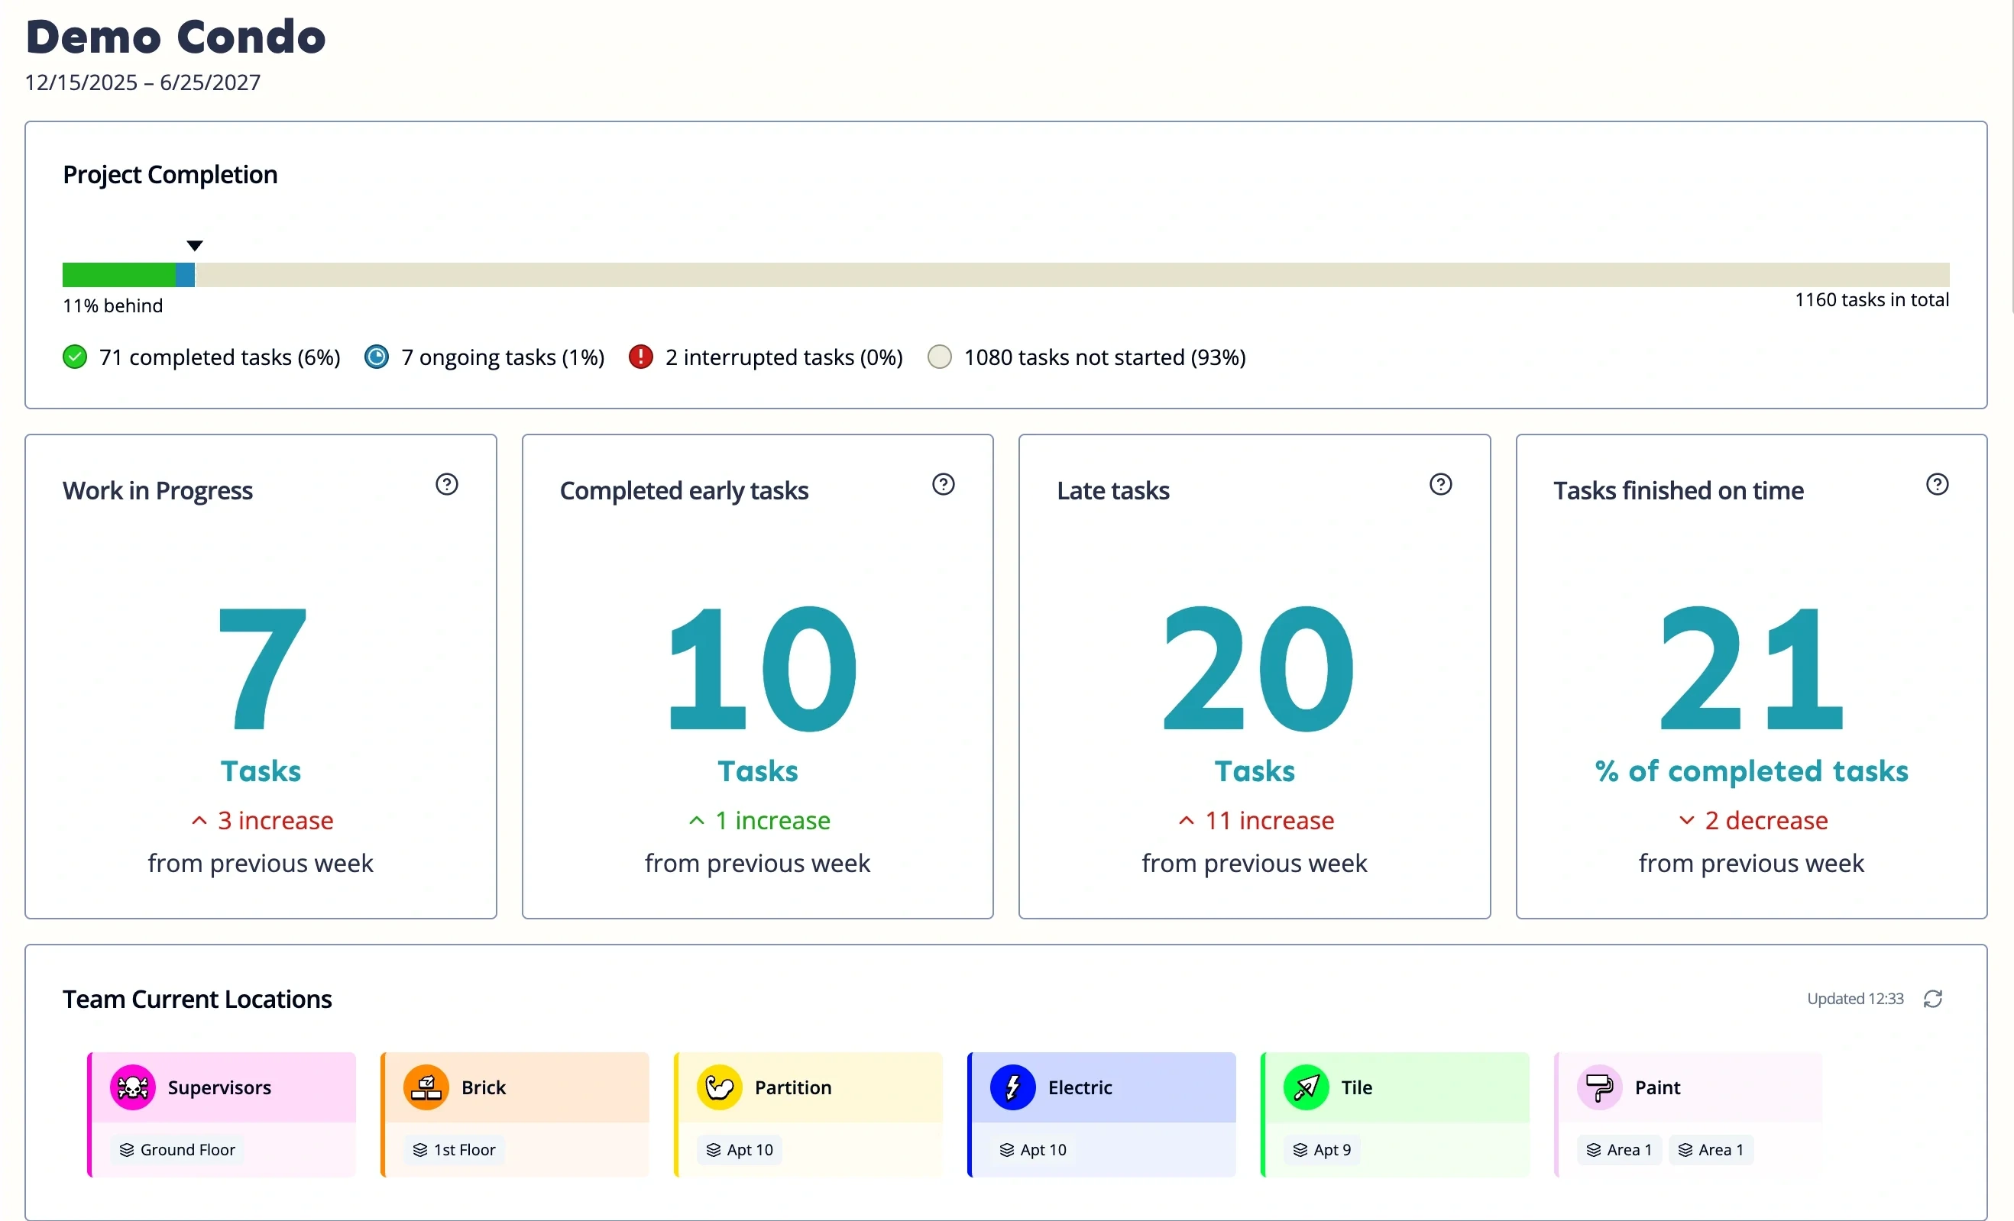Open help icon on Late tasks card
This screenshot has height=1221, width=2014.
pyautogui.click(x=1440, y=484)
